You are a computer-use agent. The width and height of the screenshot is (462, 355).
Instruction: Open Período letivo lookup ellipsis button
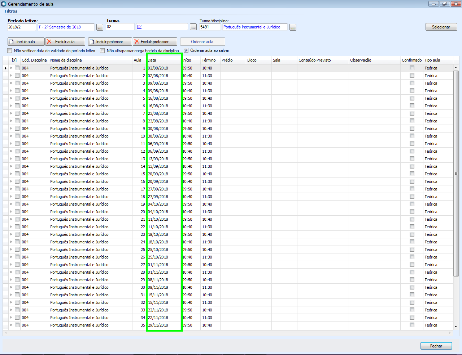click(x=100, y=27)
